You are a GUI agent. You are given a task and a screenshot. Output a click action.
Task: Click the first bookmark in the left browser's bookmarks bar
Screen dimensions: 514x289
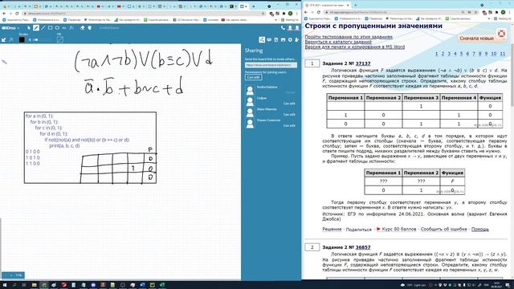[x=16, y=19]
